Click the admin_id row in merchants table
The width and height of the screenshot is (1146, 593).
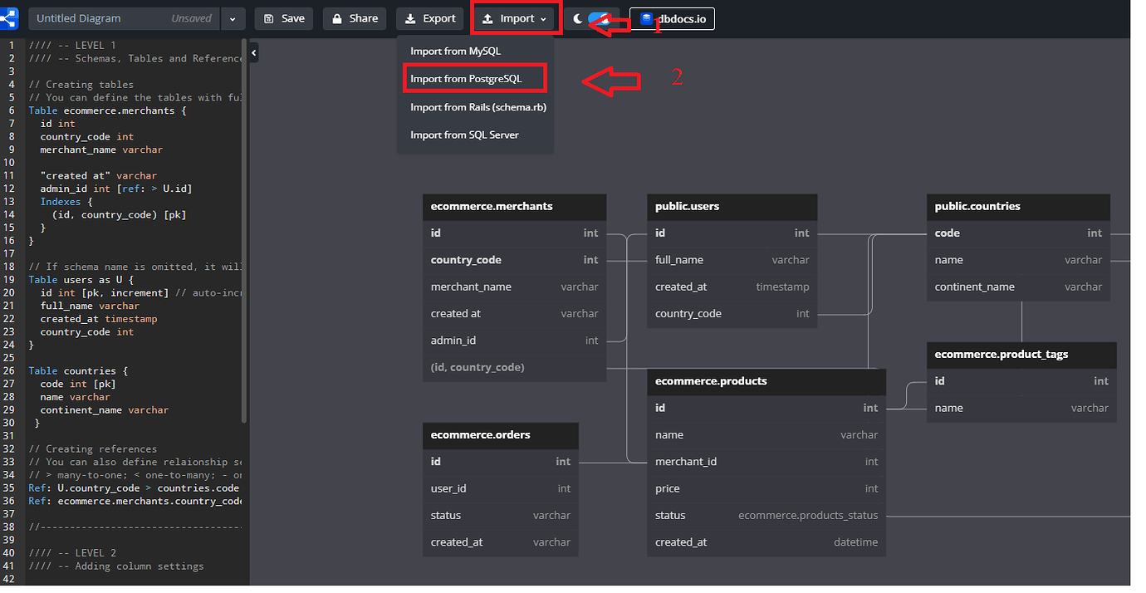[514, 341]
